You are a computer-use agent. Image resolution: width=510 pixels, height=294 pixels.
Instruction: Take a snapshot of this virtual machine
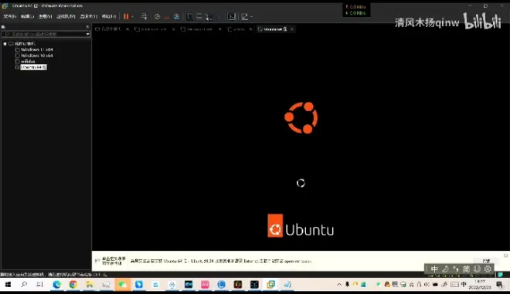click(157, 16)
